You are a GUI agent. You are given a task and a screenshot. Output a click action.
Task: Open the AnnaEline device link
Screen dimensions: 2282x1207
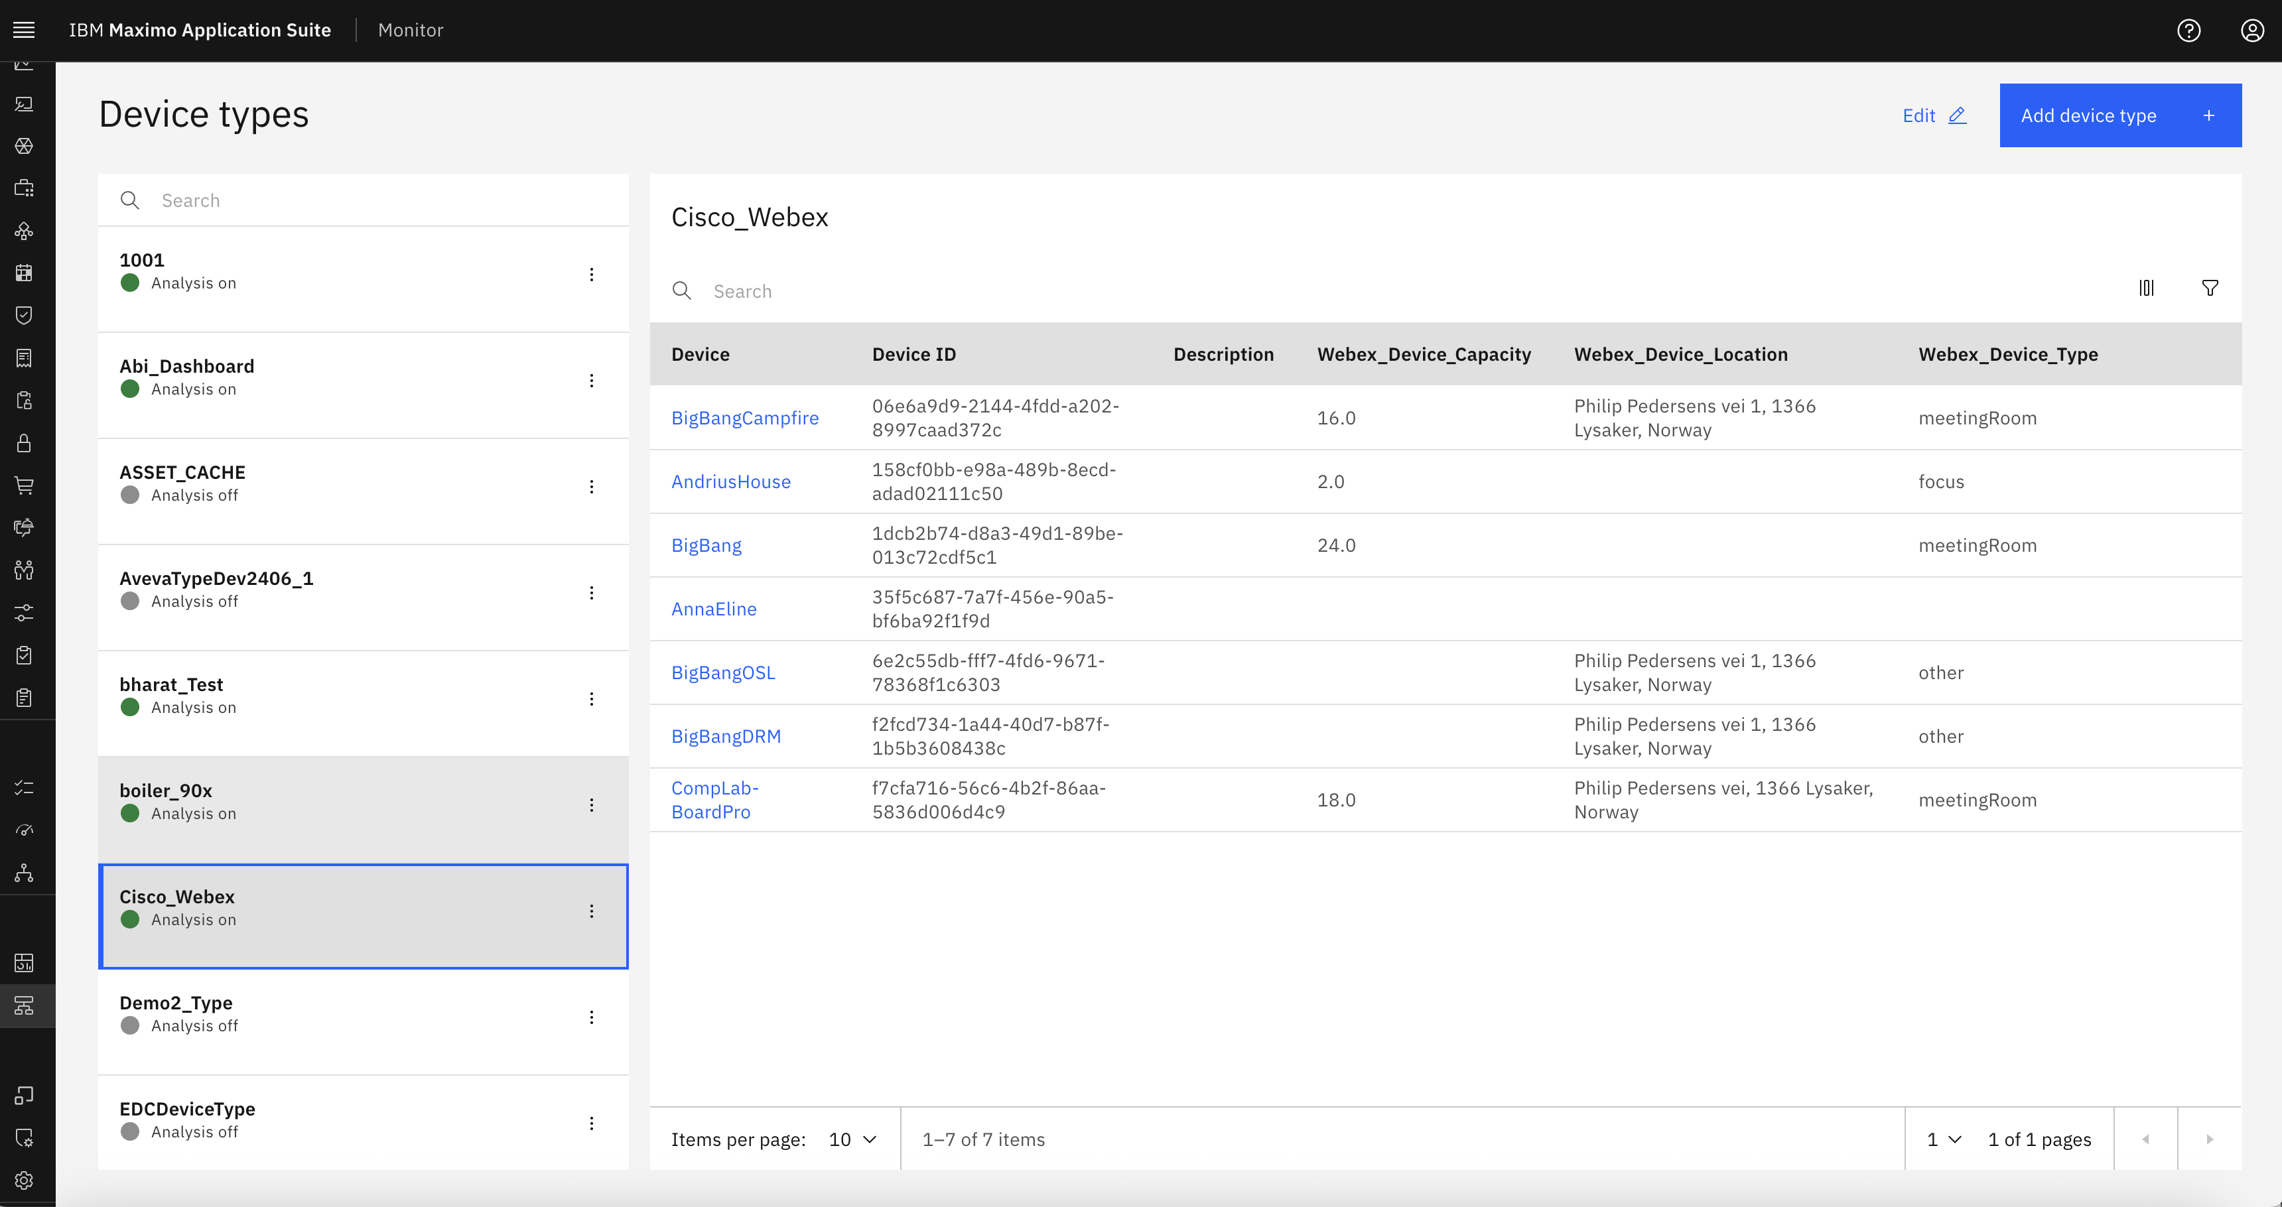tap(714, 609)
